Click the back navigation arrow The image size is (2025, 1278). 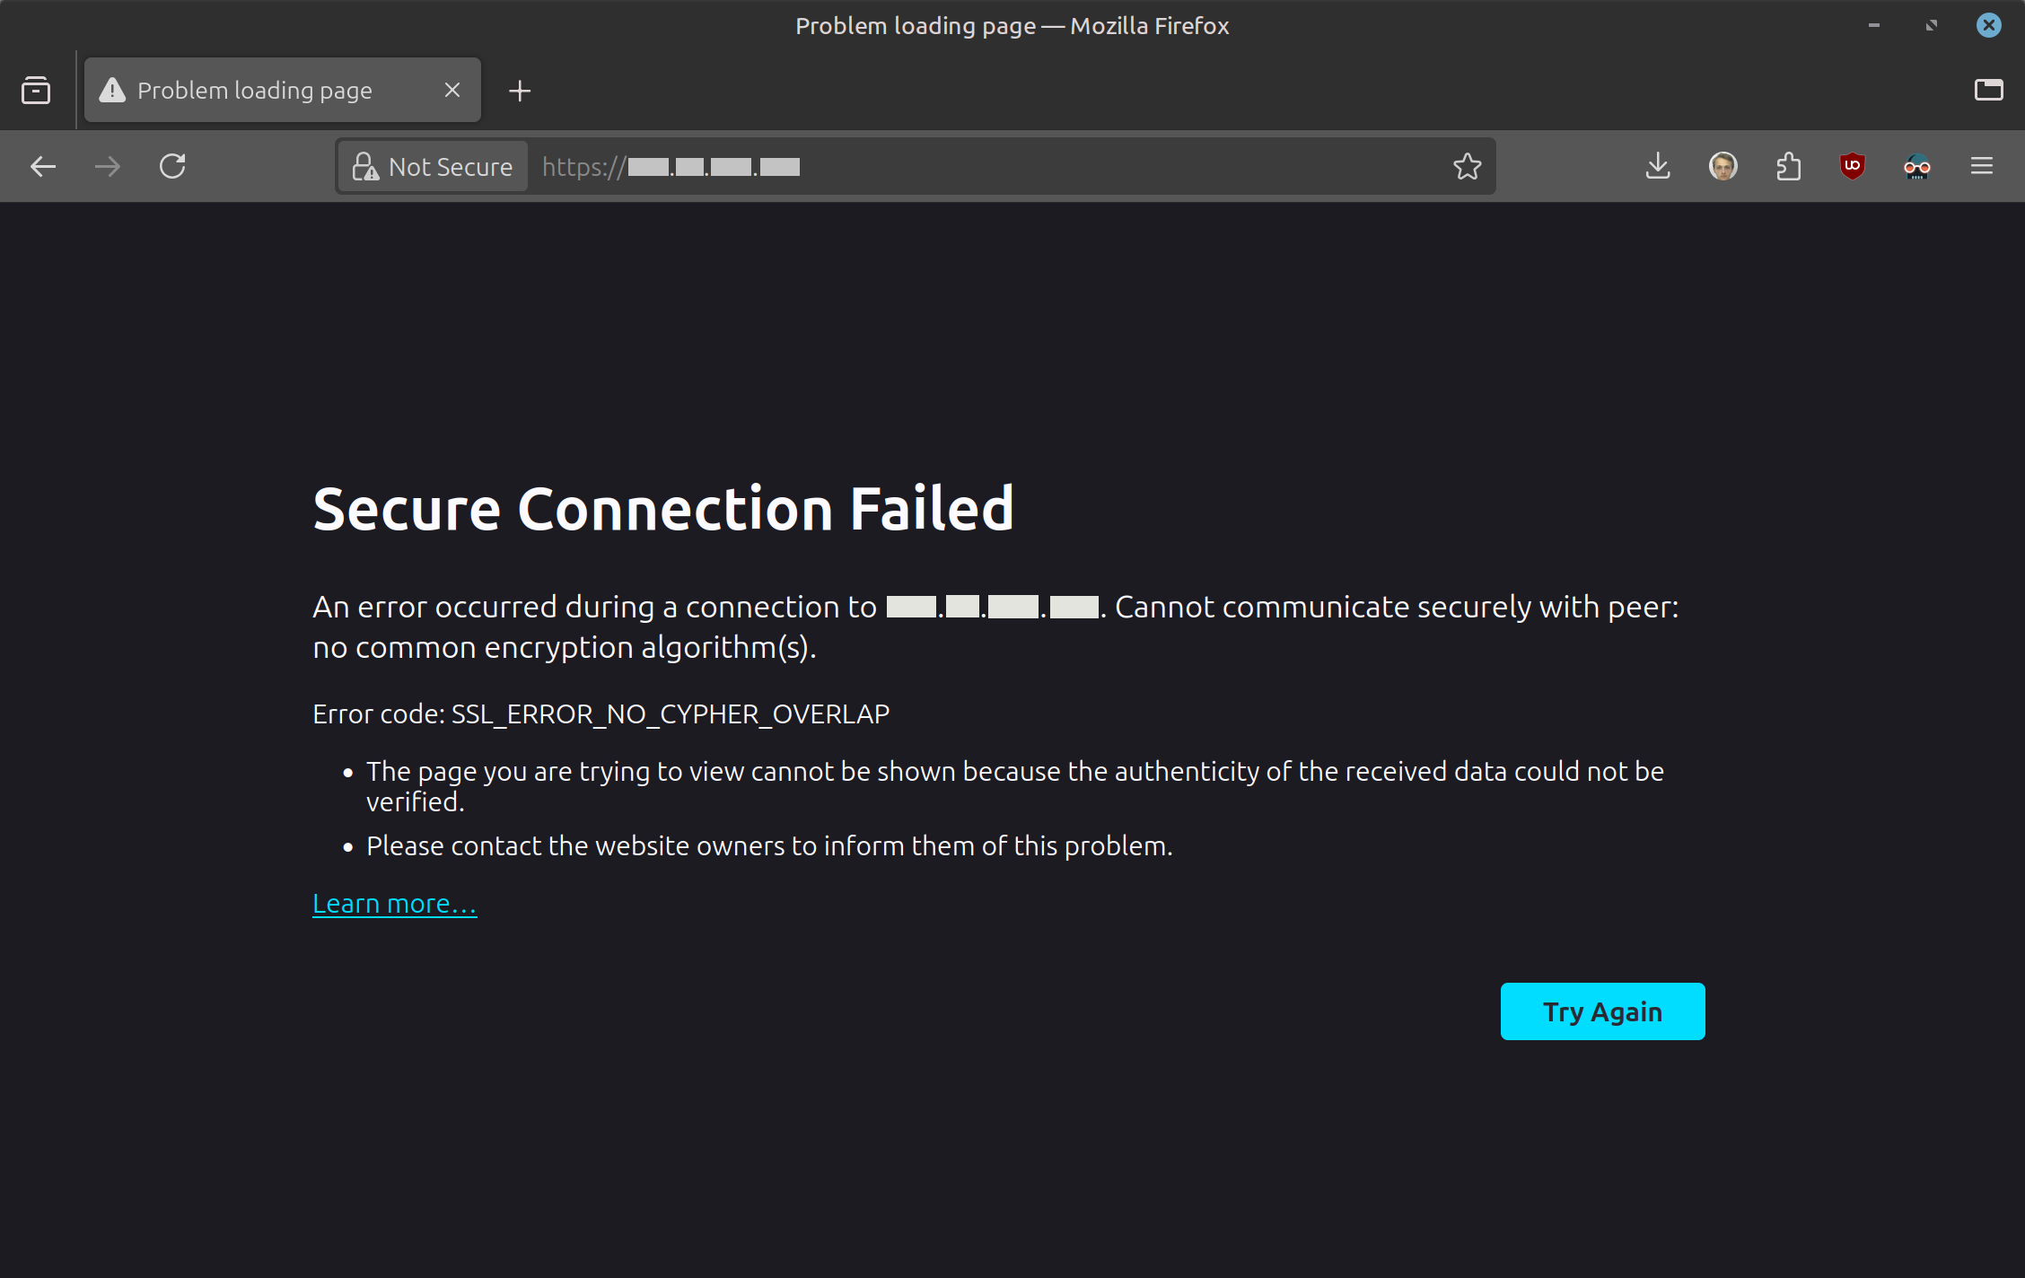click(42, 167)
